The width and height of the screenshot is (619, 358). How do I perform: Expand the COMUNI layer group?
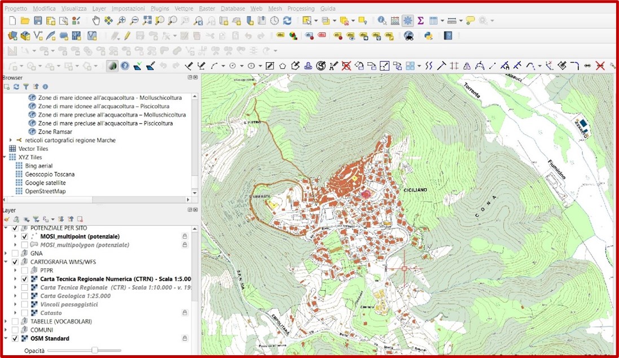[6, 330]
